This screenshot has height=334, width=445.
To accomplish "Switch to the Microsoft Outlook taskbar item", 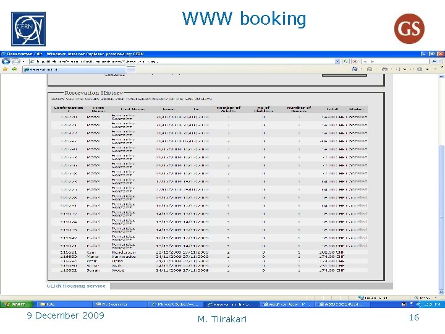I will point(176,304).
